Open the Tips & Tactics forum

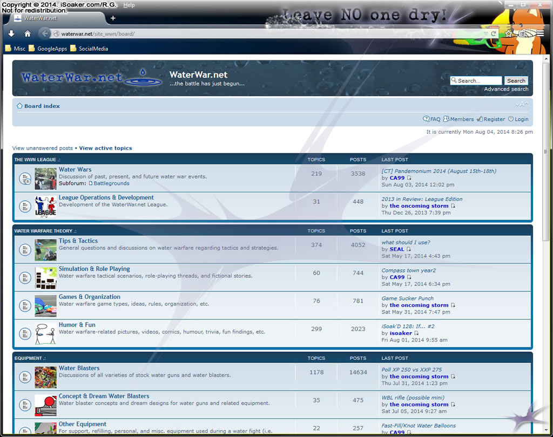coord(78,241)
